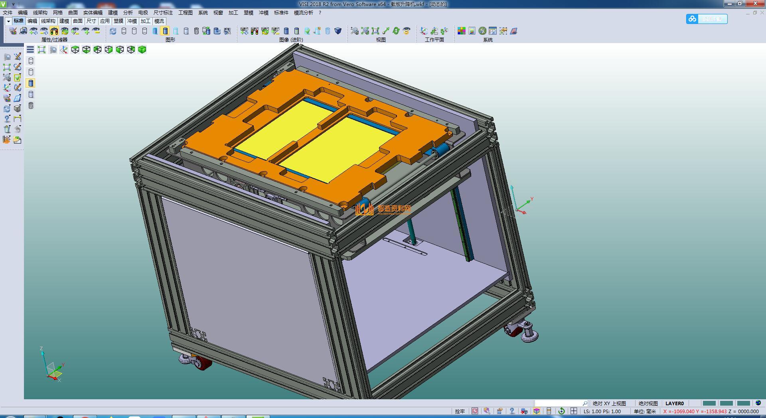Click the question mark help icon in status bar

512,411
